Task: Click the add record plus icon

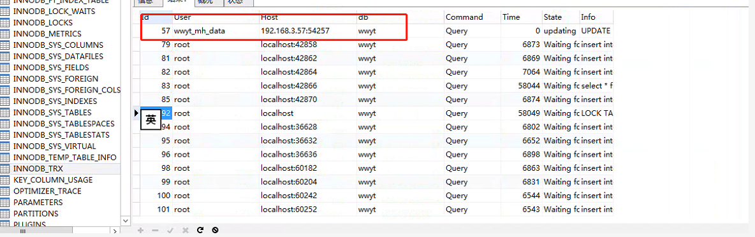Action: click(140, 230)
